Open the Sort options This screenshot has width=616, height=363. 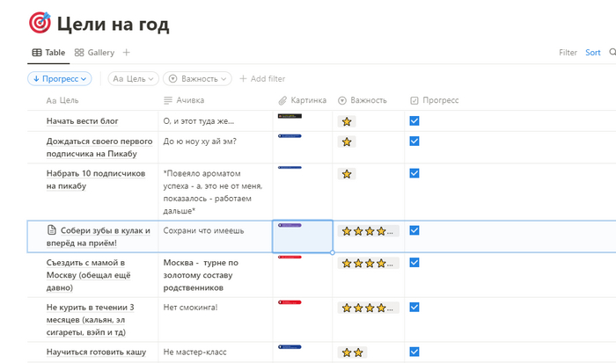593,53
